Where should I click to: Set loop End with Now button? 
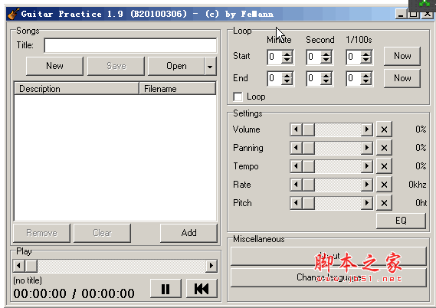point(402,78)
